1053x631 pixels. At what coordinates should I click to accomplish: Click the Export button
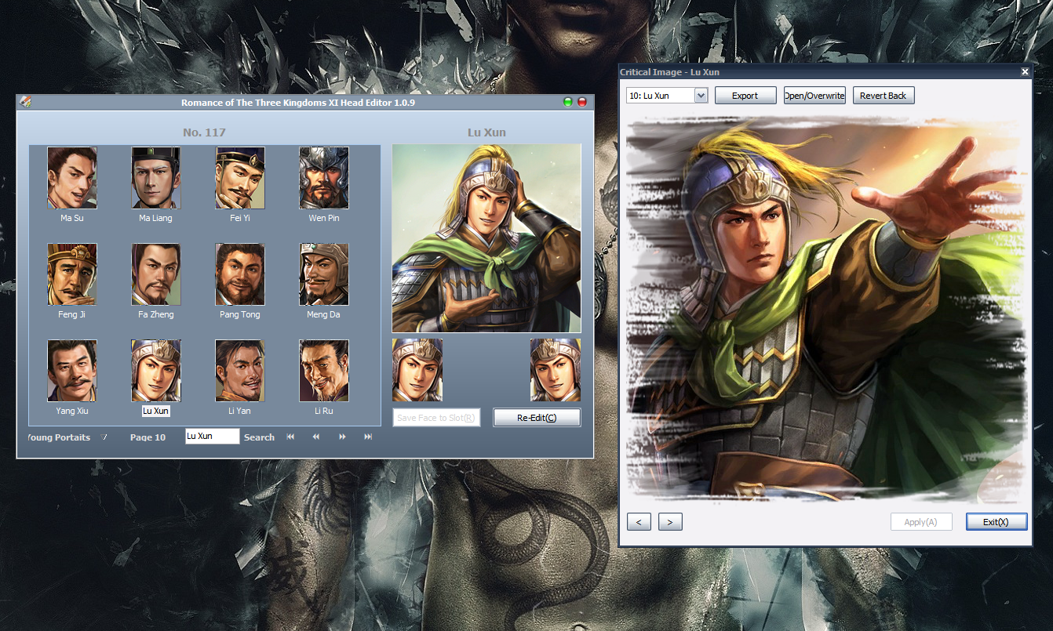(745, 96)
